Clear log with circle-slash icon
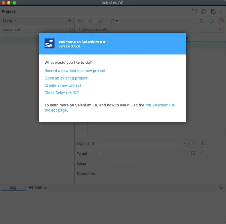Viewport: 226px width, 224px height. point(221,187)
